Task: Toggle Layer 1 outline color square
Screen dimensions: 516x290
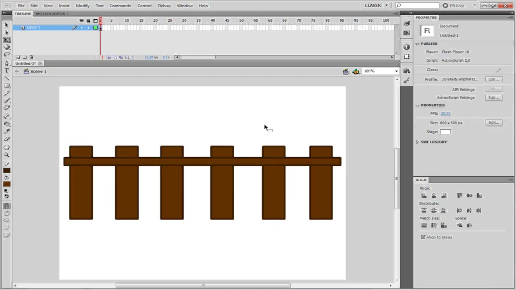Action: pyautogui.click(x=96, y=27)
